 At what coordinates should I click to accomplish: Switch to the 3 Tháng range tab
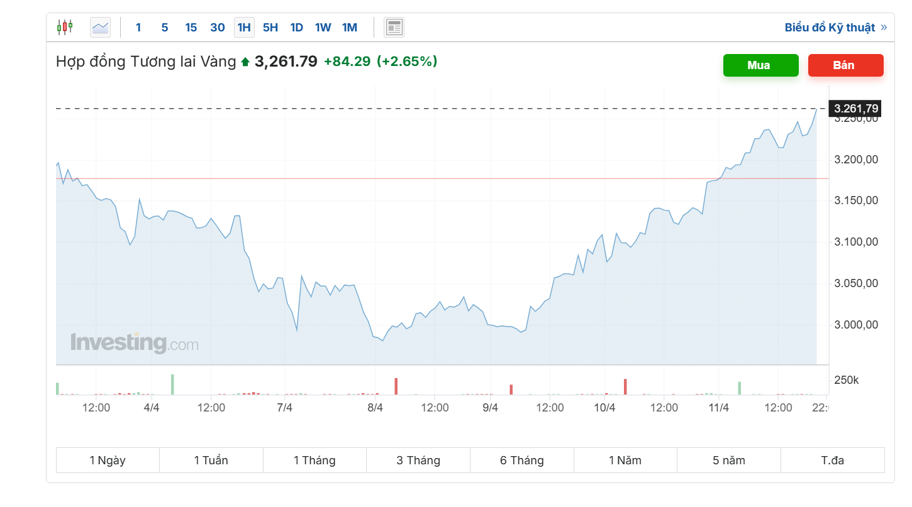418,461
